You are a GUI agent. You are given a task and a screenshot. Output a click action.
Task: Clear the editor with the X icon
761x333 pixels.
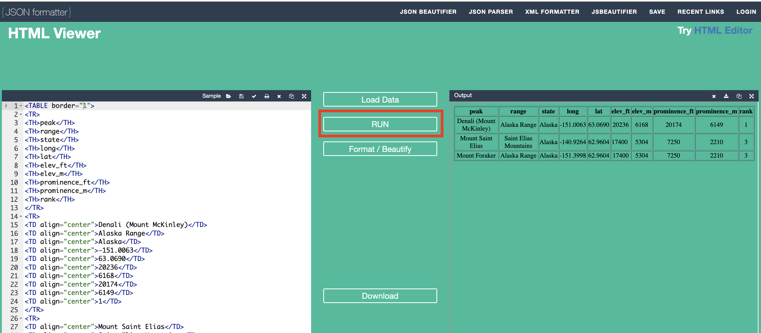click(x=279, y=96)
